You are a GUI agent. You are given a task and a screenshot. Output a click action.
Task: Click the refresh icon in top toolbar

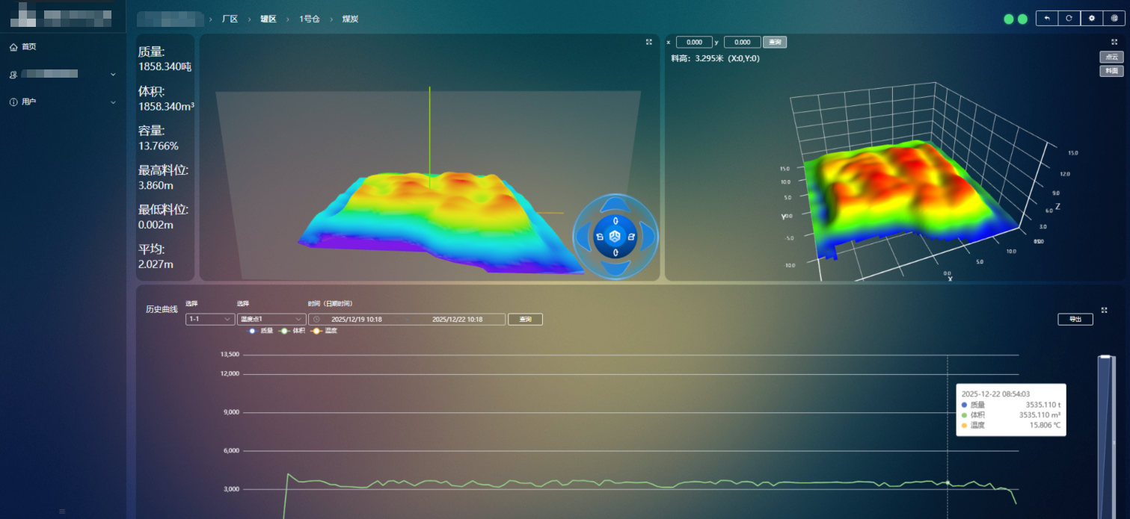(x=1069, y=19)
